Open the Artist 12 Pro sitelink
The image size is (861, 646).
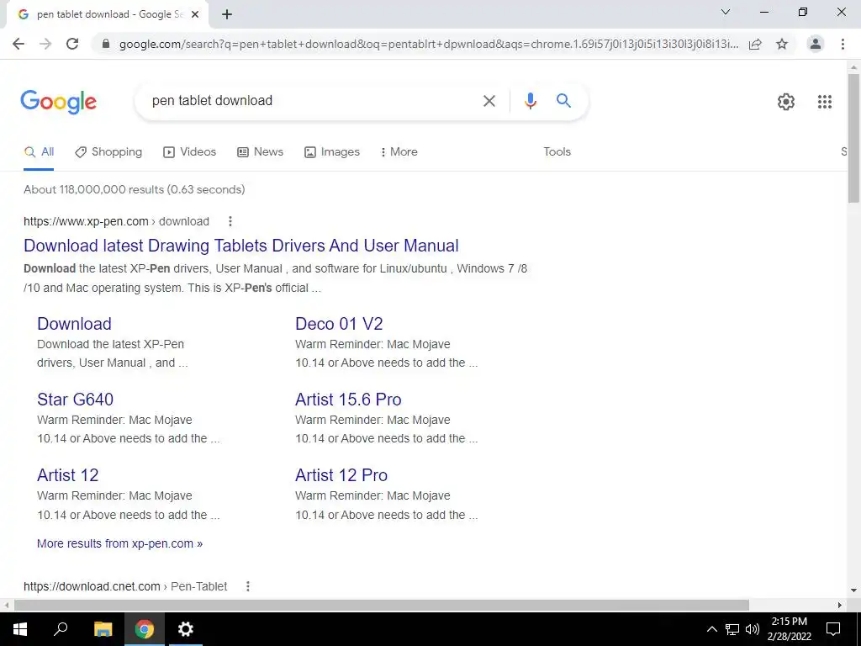341,475
